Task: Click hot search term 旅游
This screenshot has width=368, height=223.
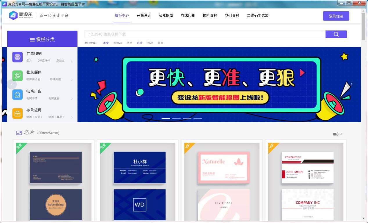Action: coord(150,43)
